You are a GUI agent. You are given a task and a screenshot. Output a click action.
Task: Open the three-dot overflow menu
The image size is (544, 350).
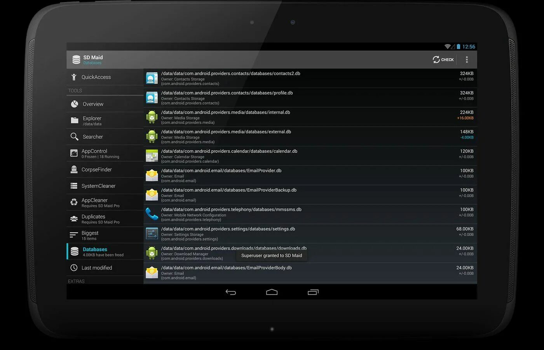click(x=467, y=59)
